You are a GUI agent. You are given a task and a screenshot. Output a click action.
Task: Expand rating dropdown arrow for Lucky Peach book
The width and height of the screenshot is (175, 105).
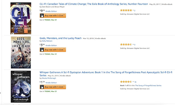[133, 44]
